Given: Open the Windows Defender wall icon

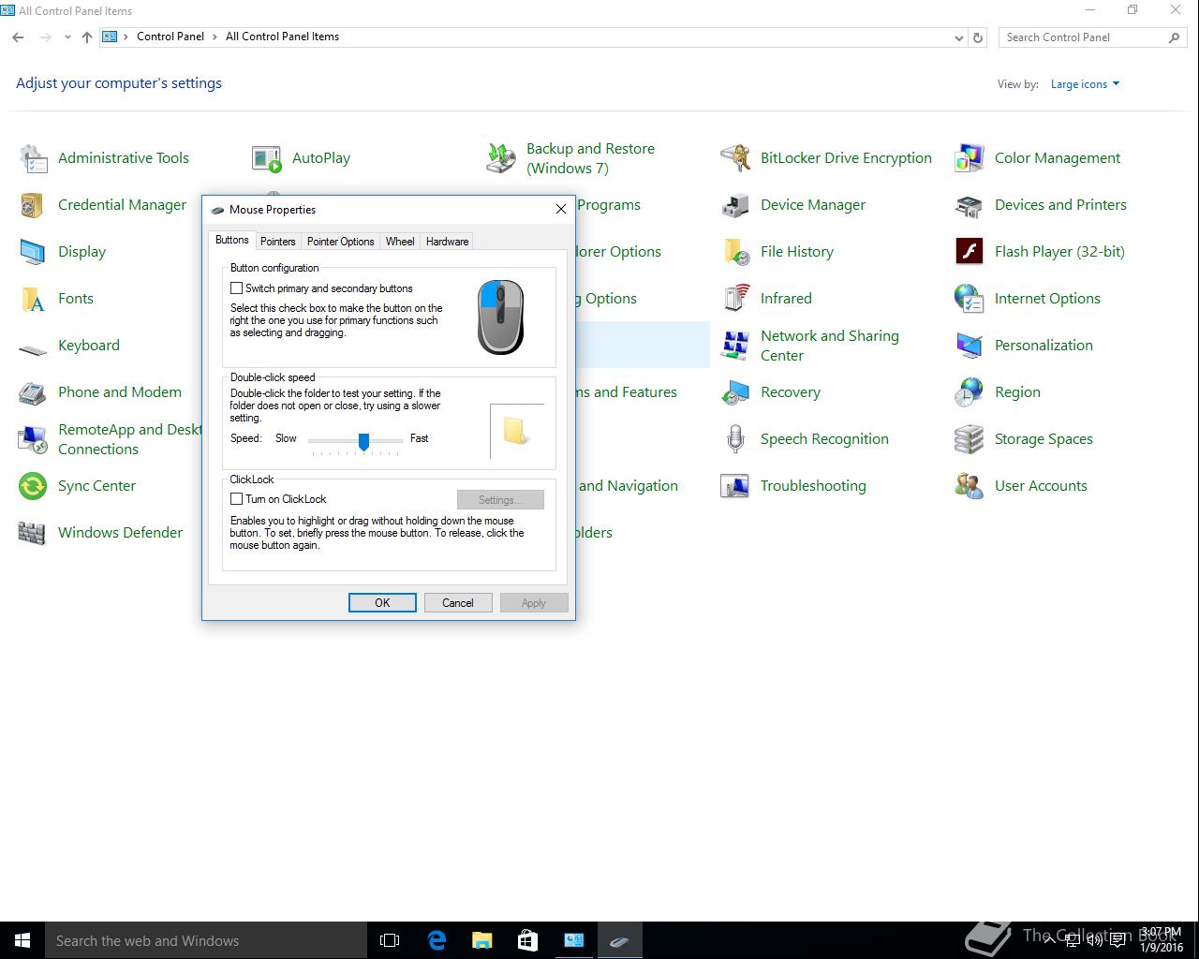Looking at the screenshot, I should tap(33, 533).
